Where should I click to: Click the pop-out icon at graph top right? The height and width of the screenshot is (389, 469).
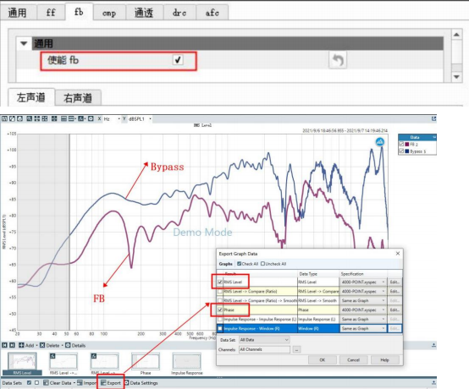click(433, 118)
